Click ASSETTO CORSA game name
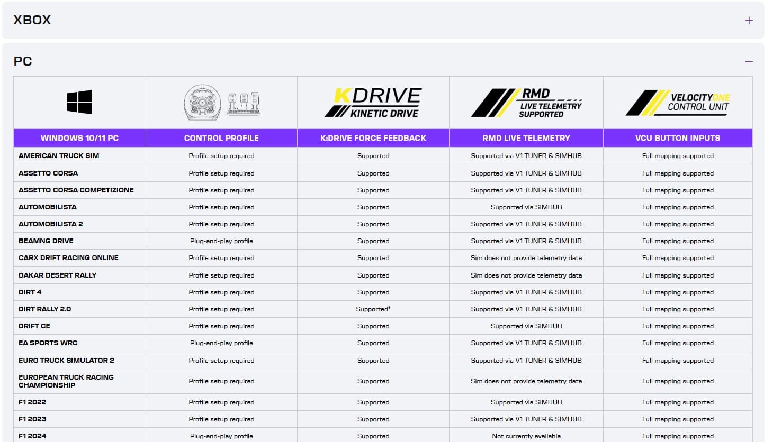Viewport: 773px width, 442px height. click(48, 173)
